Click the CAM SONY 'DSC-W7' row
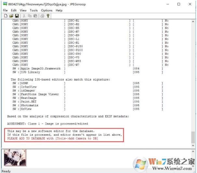197x173 pixels. pos(90,65)
